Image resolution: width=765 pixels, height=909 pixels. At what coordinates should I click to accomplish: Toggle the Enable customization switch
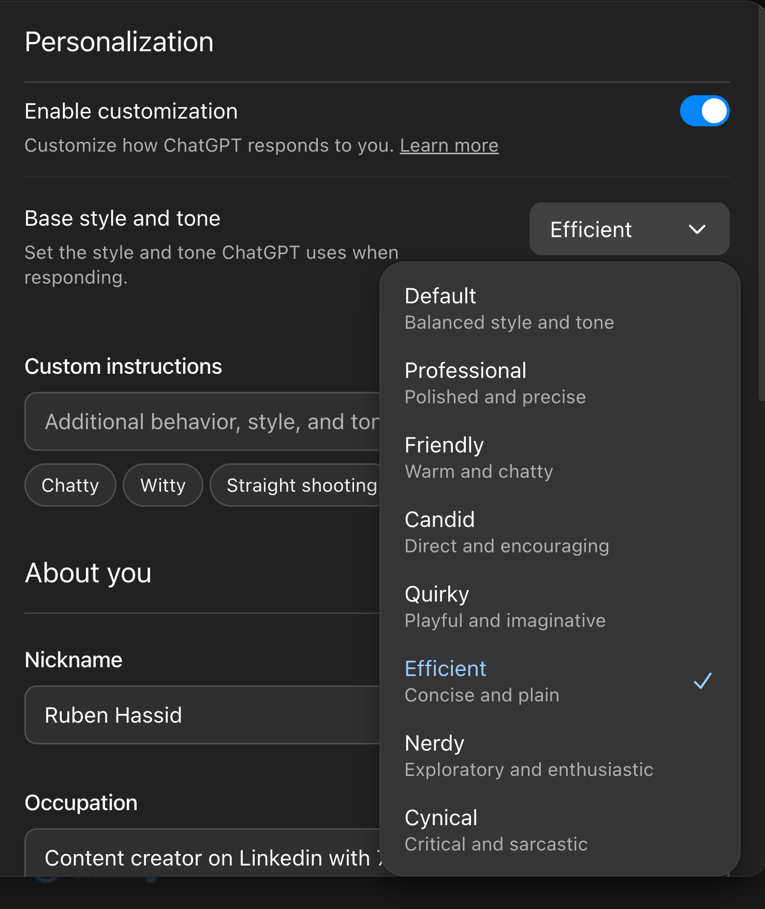[704, 111]
